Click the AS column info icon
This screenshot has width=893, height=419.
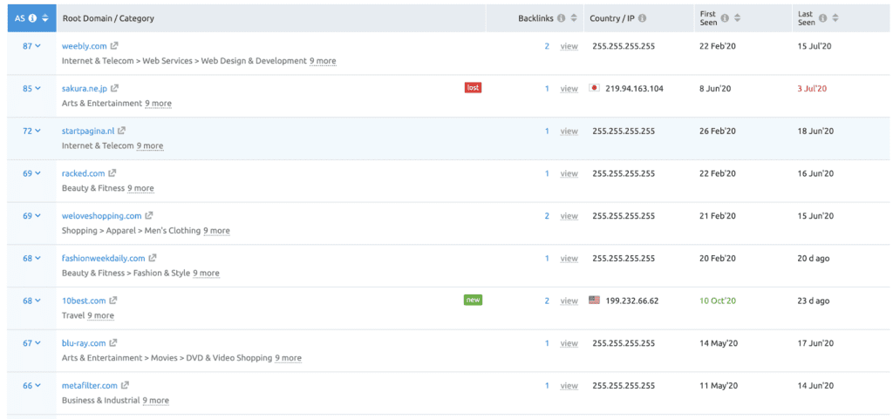coord(32,18)
